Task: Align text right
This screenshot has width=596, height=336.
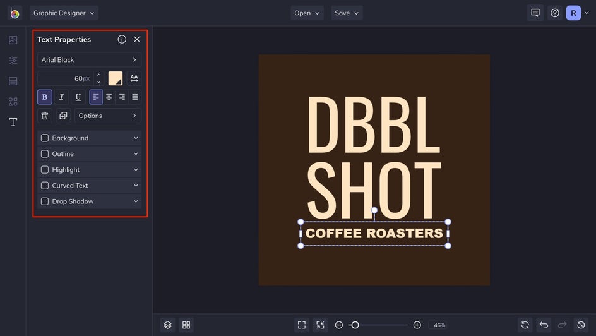Action: tap(122, 97)
